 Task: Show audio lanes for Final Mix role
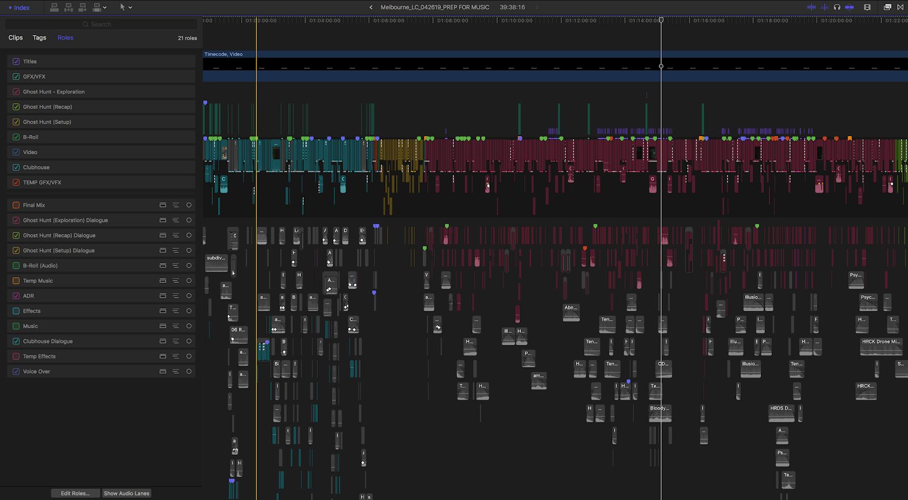click(163, 205)
